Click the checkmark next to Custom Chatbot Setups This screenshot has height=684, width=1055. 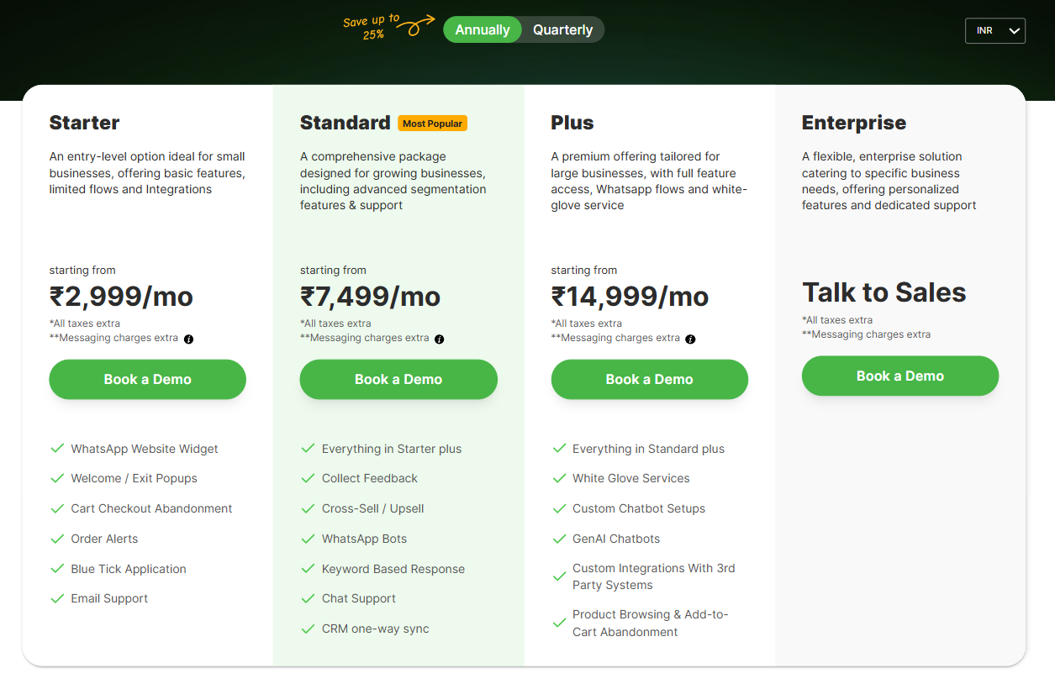(559, 508)
